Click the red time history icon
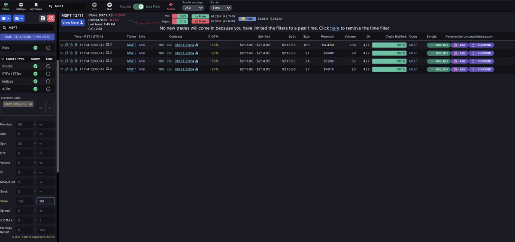Screen dimensions: 515x242 [x=51, y=18]
